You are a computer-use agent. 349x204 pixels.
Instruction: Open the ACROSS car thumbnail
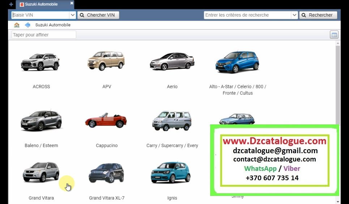tap(40, 62)
